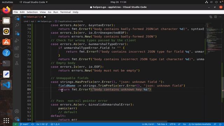Open the Explorer view in activity bar

[17, 18]
